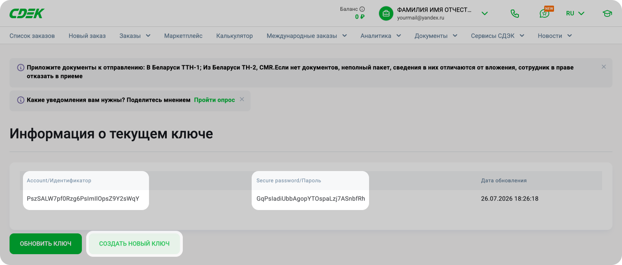Click the phone call icon
Screen dimensions: 622x265
[515, 13]
